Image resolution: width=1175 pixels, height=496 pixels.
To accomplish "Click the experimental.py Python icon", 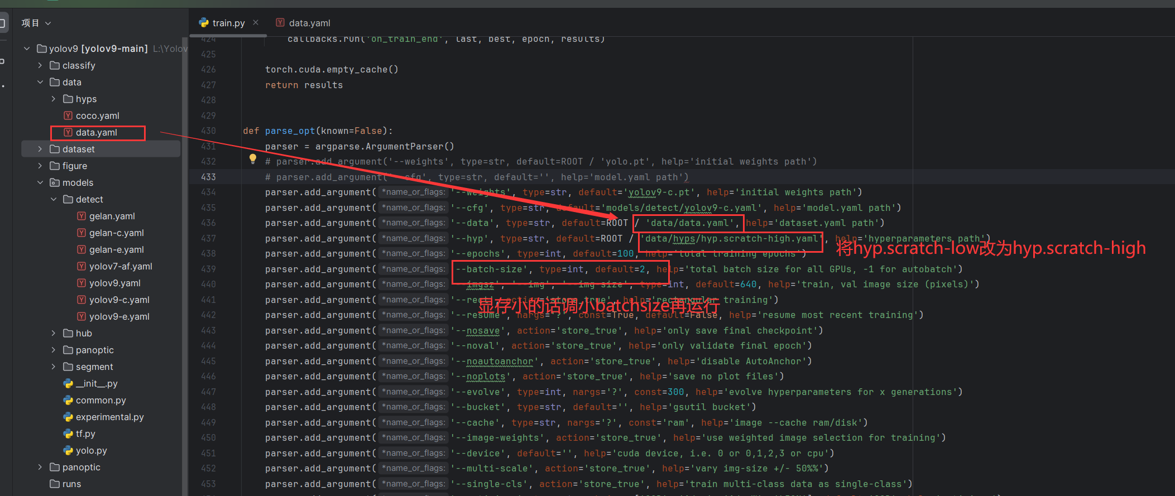I will 68,417.
